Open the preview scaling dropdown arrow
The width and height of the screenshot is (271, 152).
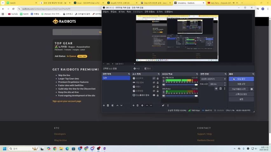click(x=134, y=64)
